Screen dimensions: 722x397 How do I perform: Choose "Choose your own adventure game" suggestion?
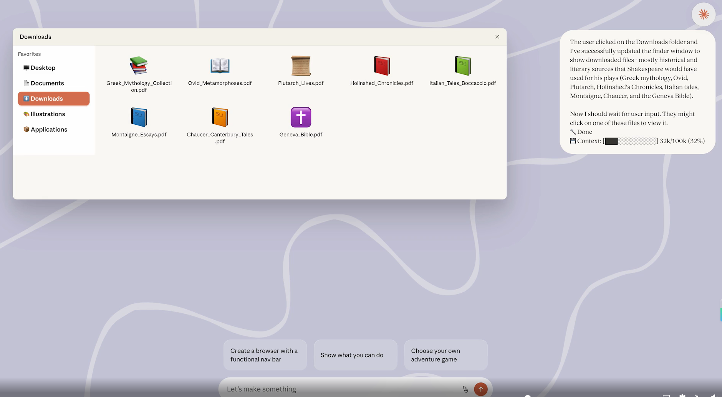[x=445, y=355]
